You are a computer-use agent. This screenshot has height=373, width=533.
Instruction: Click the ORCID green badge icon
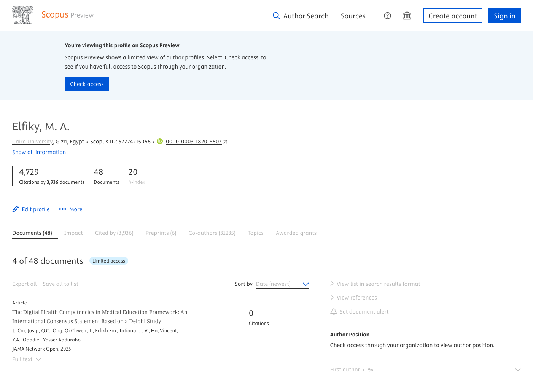point(160,141)
